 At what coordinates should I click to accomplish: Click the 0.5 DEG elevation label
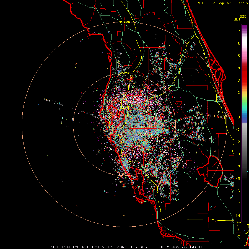[x=138, y=247]
